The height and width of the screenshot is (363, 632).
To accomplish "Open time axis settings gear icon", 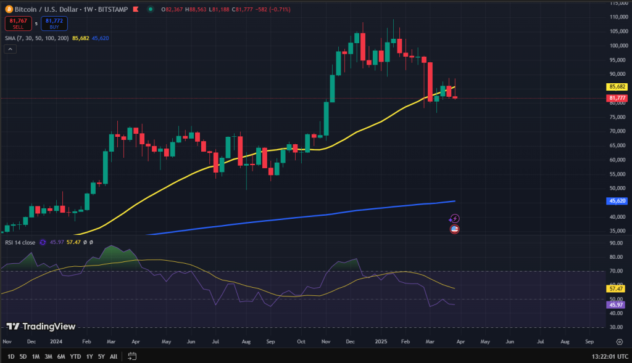I will coord(620,341).
